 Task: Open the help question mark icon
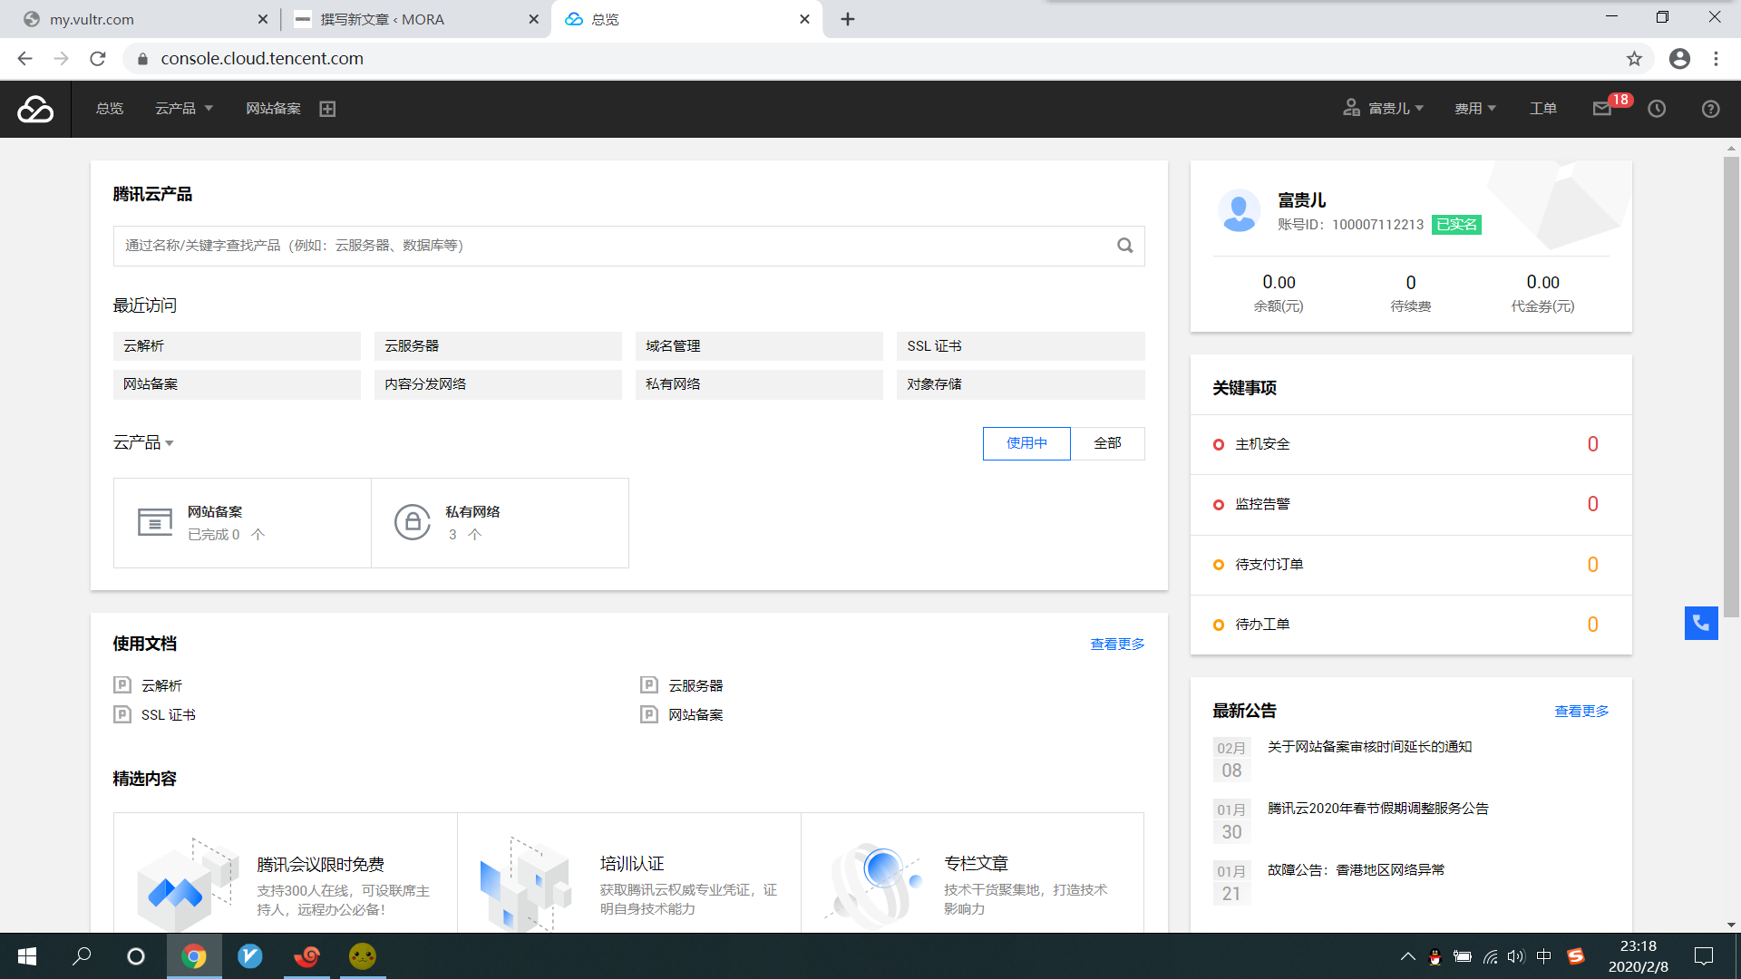[x=1710, y=109]
